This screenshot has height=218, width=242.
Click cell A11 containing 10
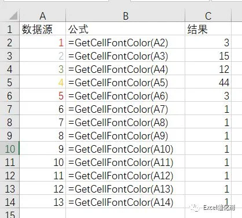[x=43, y=161]
